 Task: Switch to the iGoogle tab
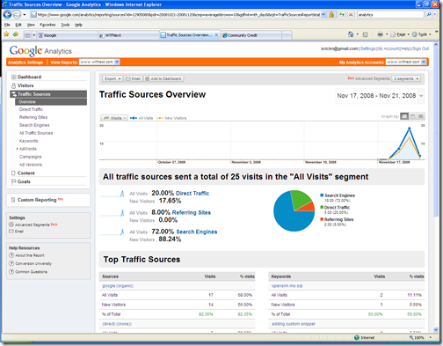pos(67,35)
